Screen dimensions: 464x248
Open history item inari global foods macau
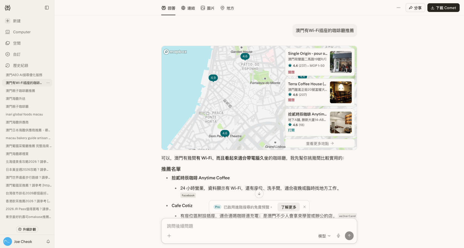24,114
